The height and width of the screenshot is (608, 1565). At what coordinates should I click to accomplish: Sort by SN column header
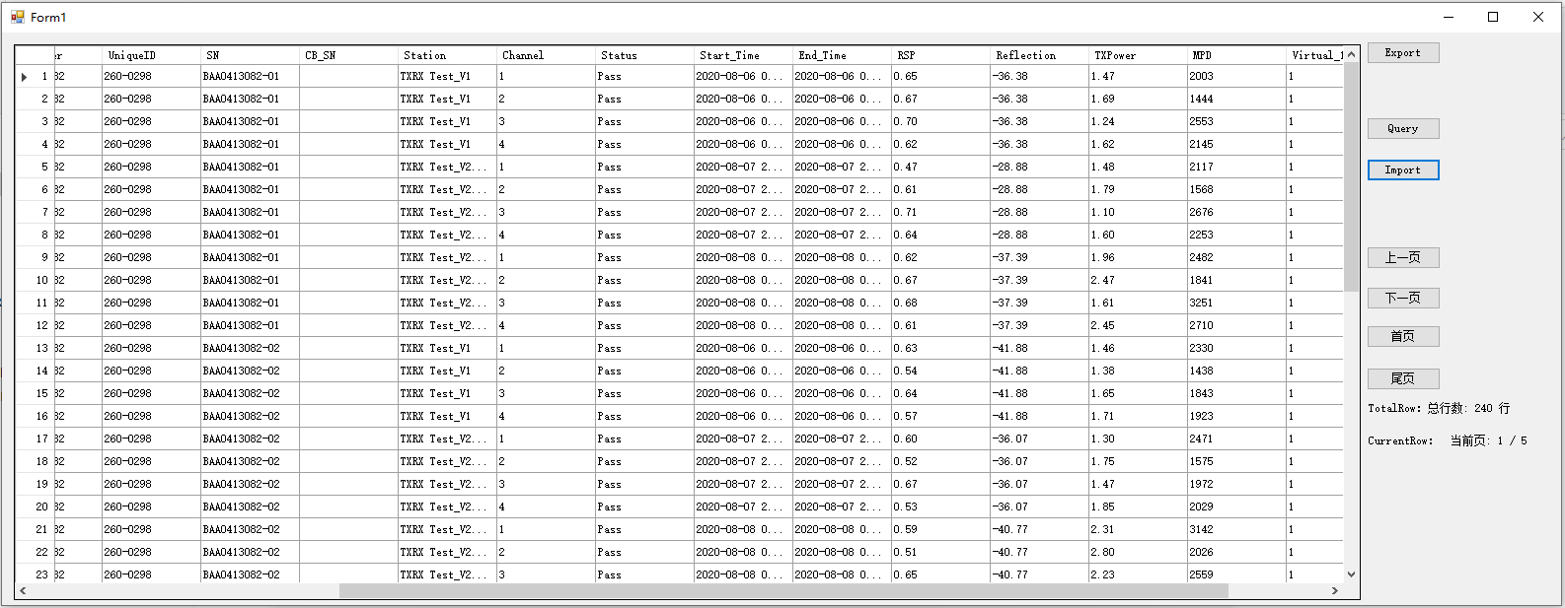coord(251,55)
